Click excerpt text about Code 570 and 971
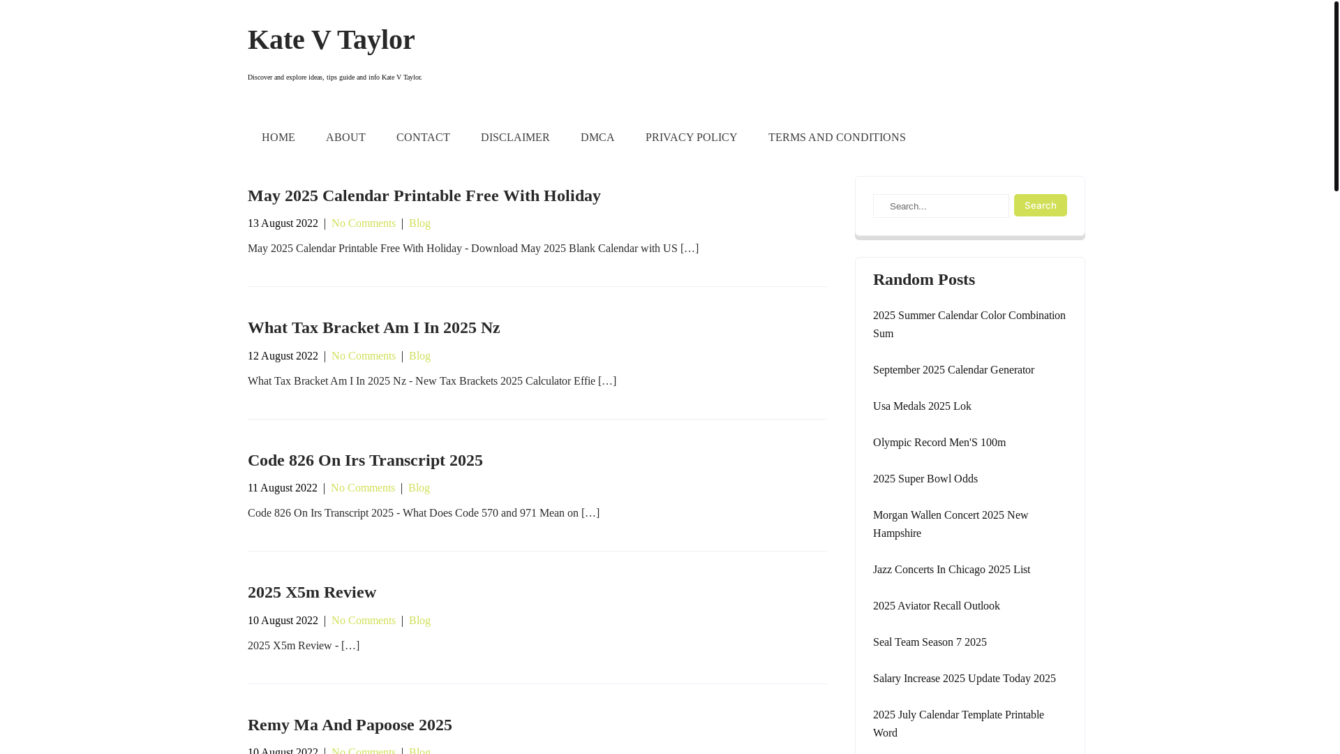Viewport: 1340px width, 754px height. pos(424,513)
